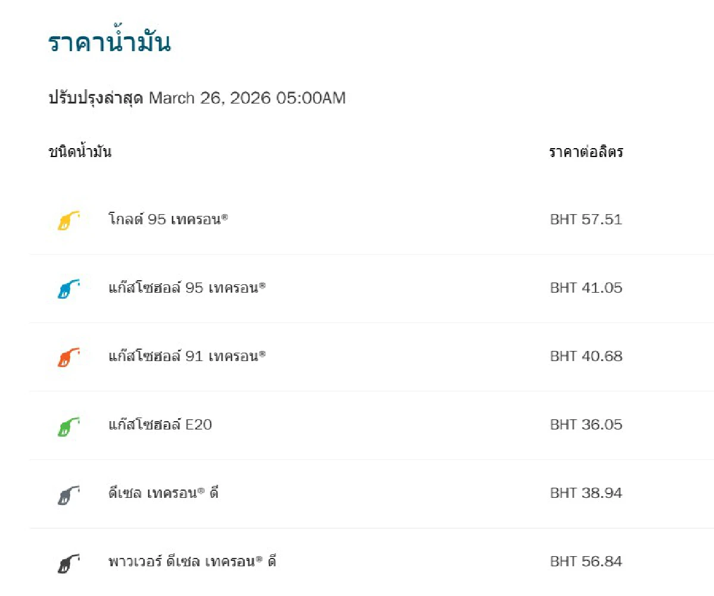
Task: Click the black Power Diesel pump icon
Action: [x=67, y=563]
